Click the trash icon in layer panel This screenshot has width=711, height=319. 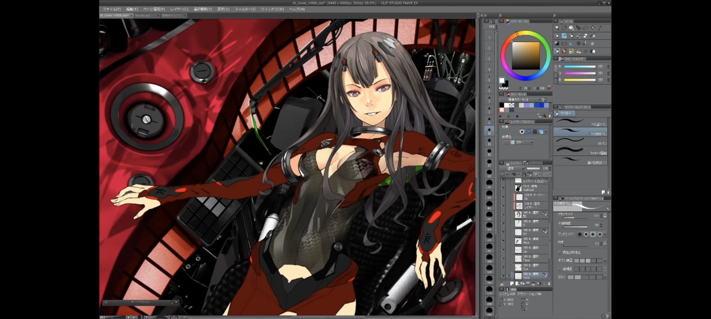coord(549,284)
